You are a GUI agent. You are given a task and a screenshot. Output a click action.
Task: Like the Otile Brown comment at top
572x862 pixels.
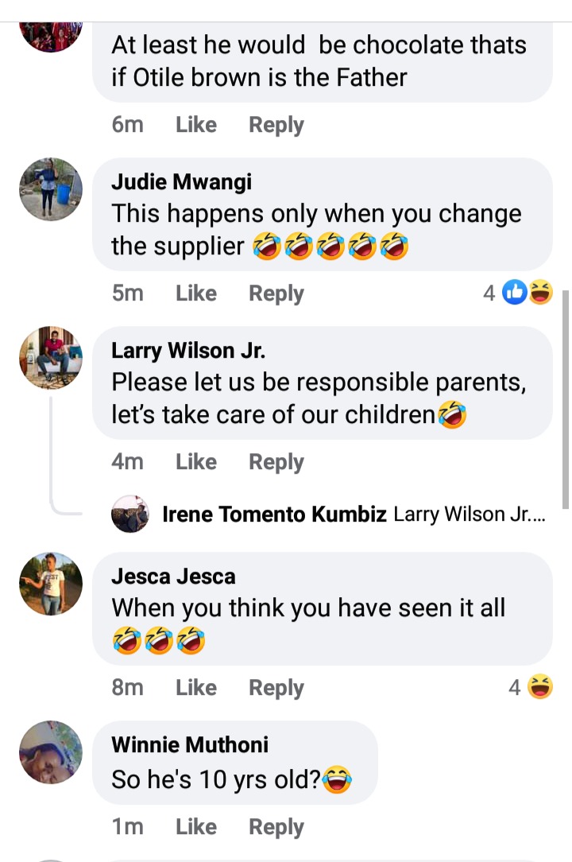(x=196, y=125)
